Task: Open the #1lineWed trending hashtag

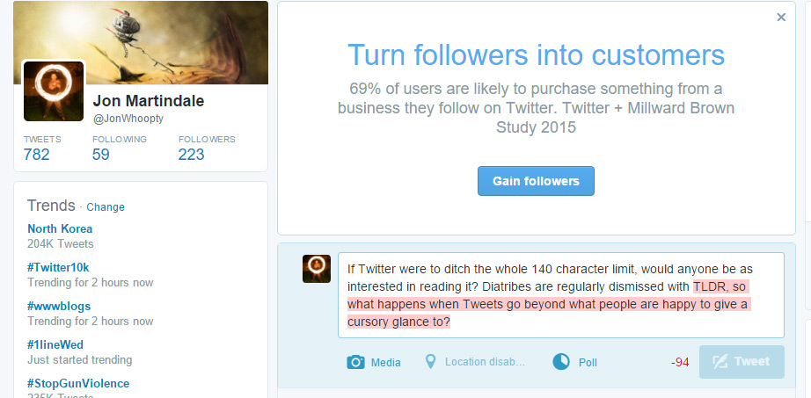Action: (x=55, y=344)
